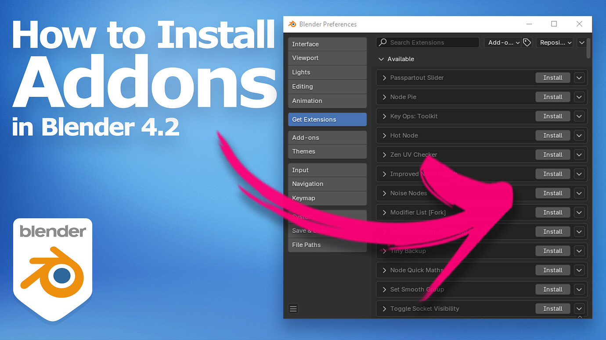Click the tag filter icon beside Add-ons dropdown

[527, 42]
